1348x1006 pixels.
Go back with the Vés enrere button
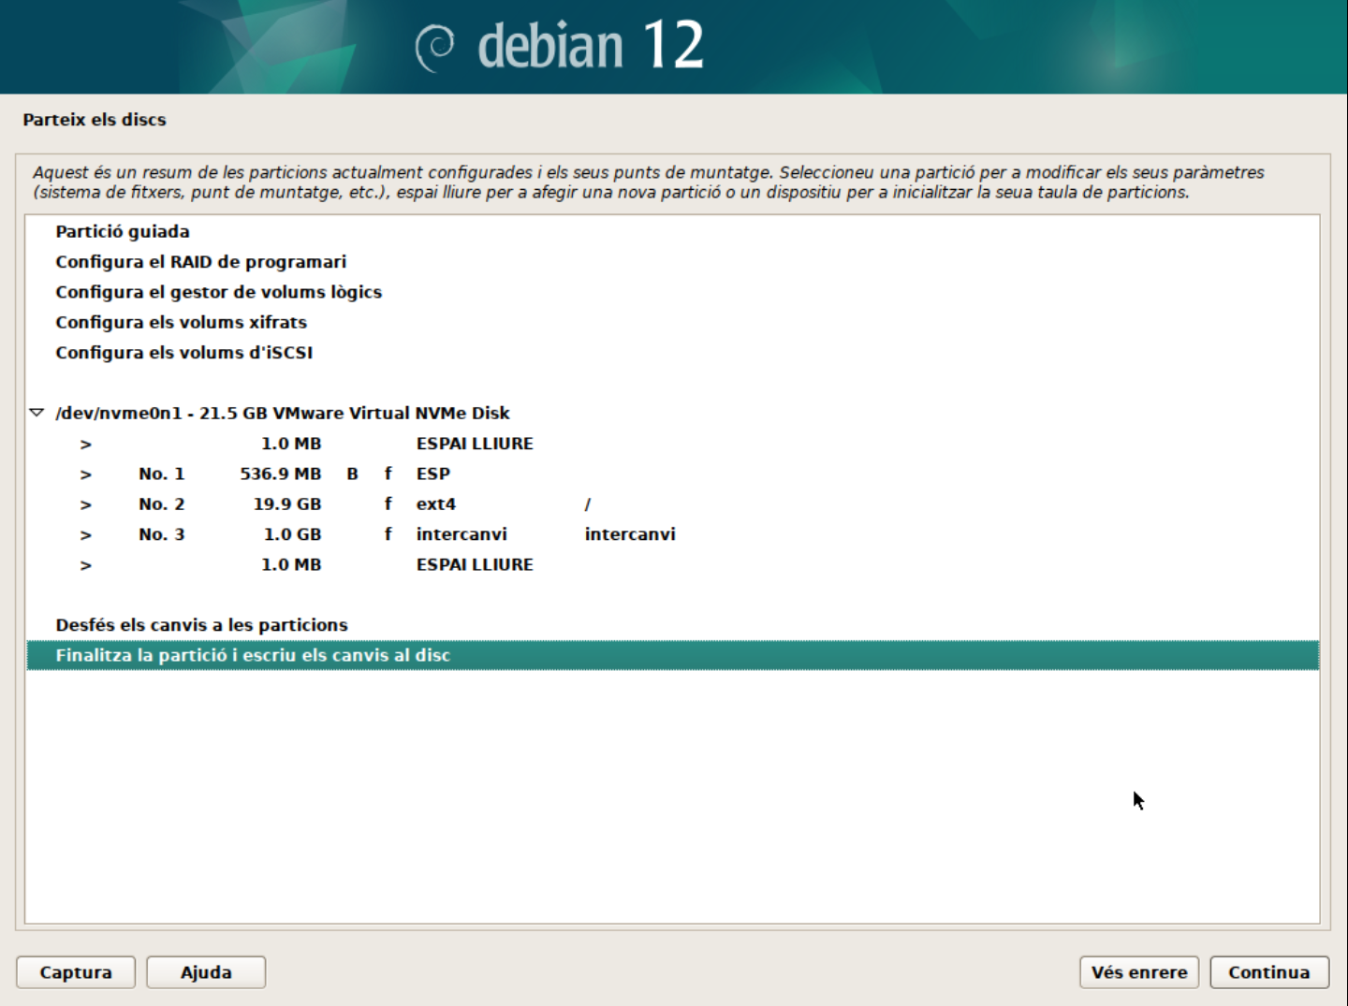(x=1139, y=972)
